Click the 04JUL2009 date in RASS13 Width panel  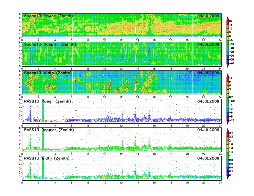click(x=208, y=158)
